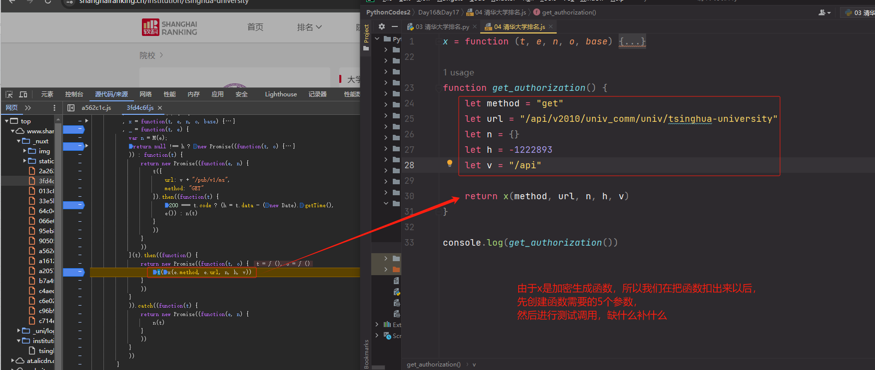Click the project panel horizontal scrollbar
This screenshot has width=875, height=370.
point(378,368)
